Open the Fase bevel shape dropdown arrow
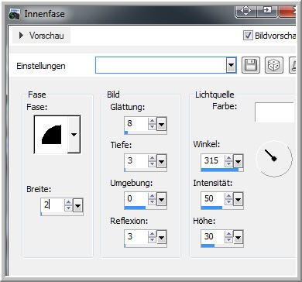 click(x=74, y=135)
